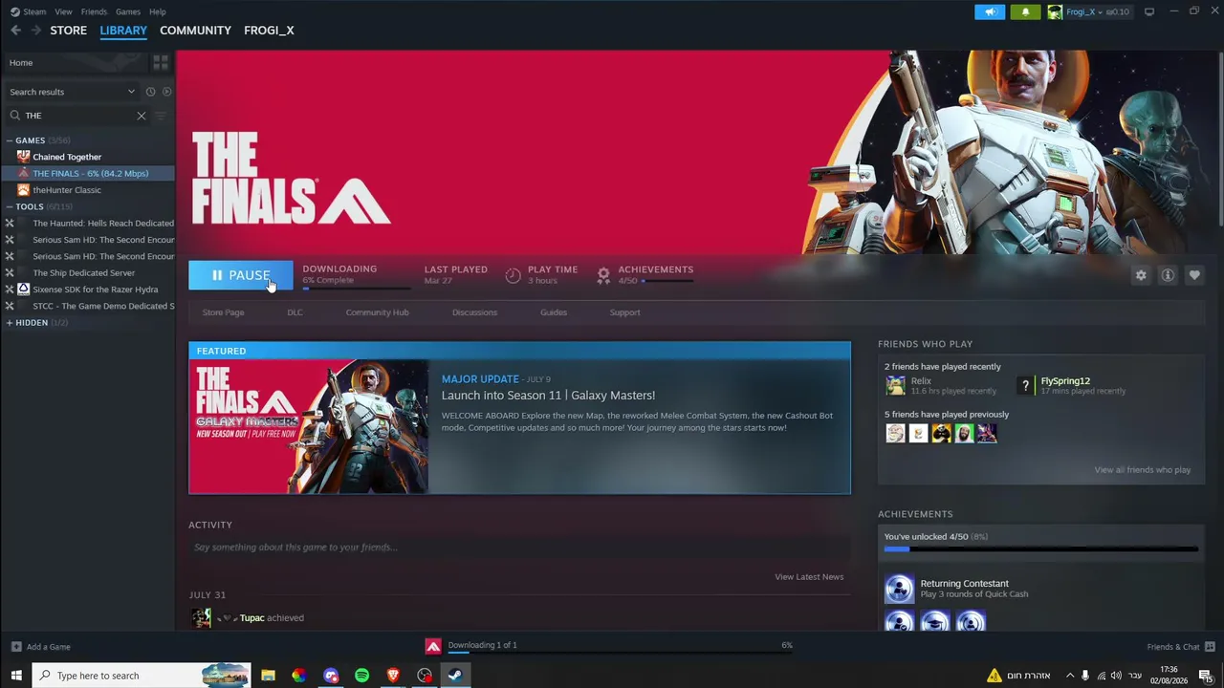Screen dimensions: 1224x688
Task: Open the Community Hub link
Action: pyautogui.click(x=377, y=312)
